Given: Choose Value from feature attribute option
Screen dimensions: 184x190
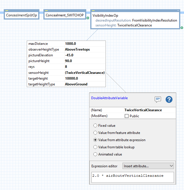Looking at the screenshot, I should click(95, 133).
